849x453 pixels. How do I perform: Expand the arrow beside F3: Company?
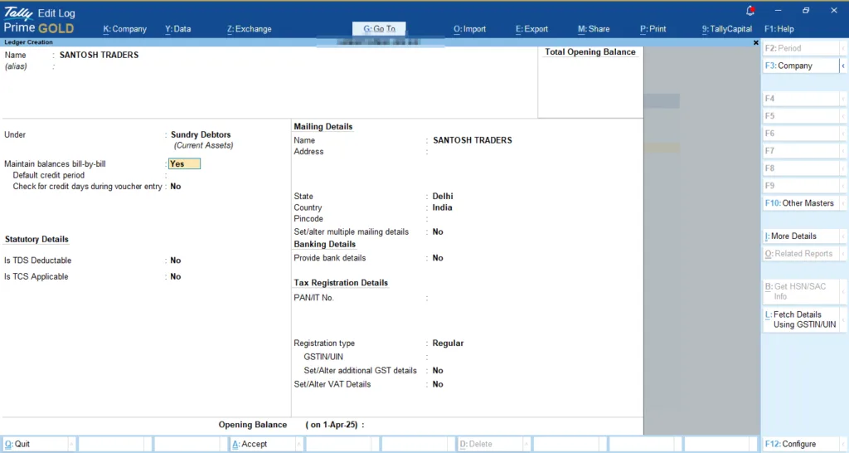pos(843,66)
